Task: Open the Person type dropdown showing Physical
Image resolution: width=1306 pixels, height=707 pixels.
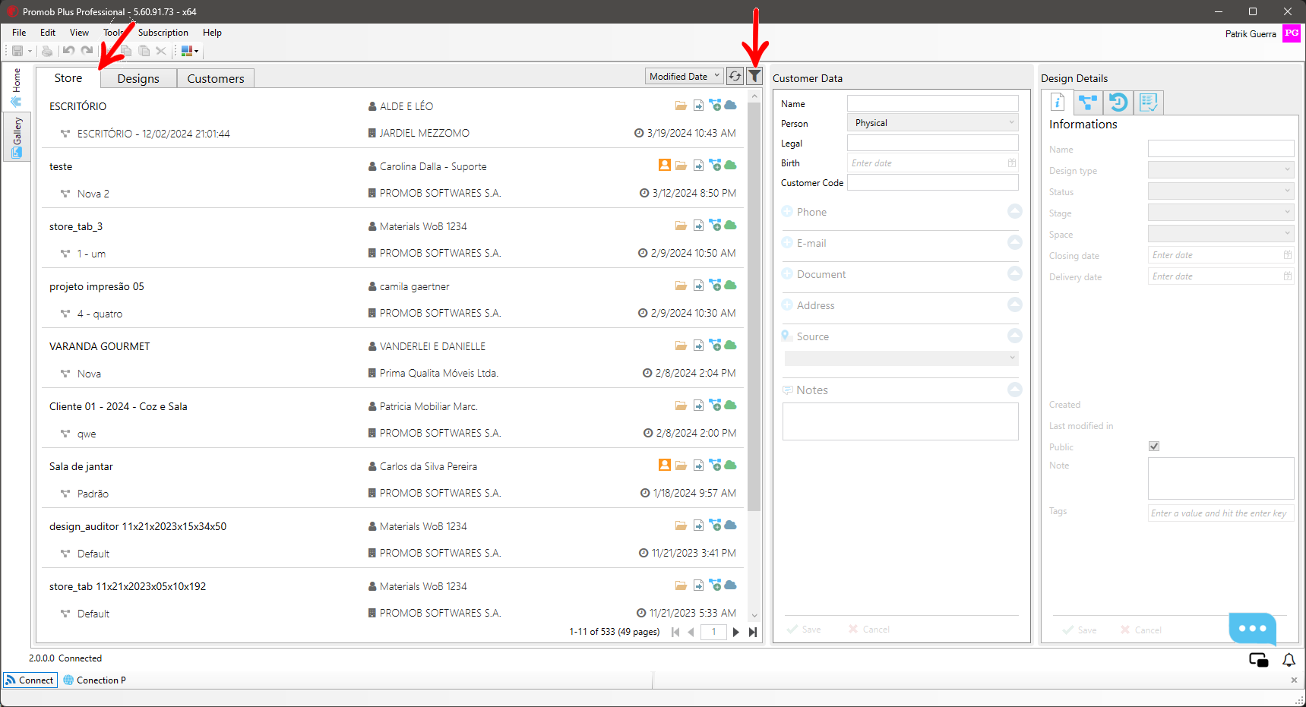Action: [932, 122]
